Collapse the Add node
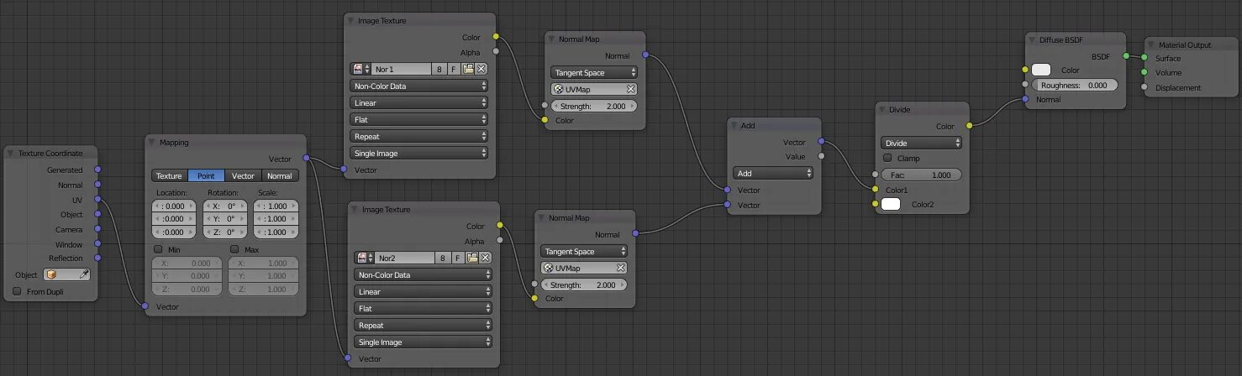The width and height of the screenshot is (1242, 376). (734, 126)
